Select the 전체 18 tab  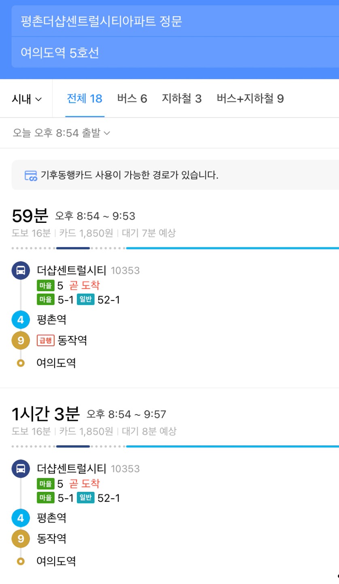tap(85, 98)
